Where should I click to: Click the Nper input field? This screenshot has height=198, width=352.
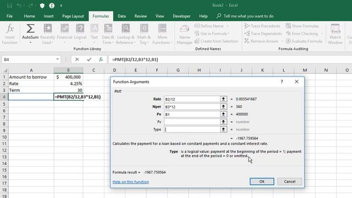tap(192, 107)
